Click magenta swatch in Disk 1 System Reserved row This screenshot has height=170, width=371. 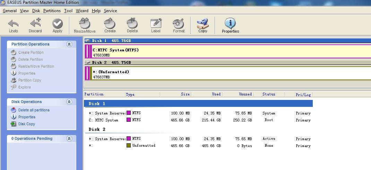point(129,113)
